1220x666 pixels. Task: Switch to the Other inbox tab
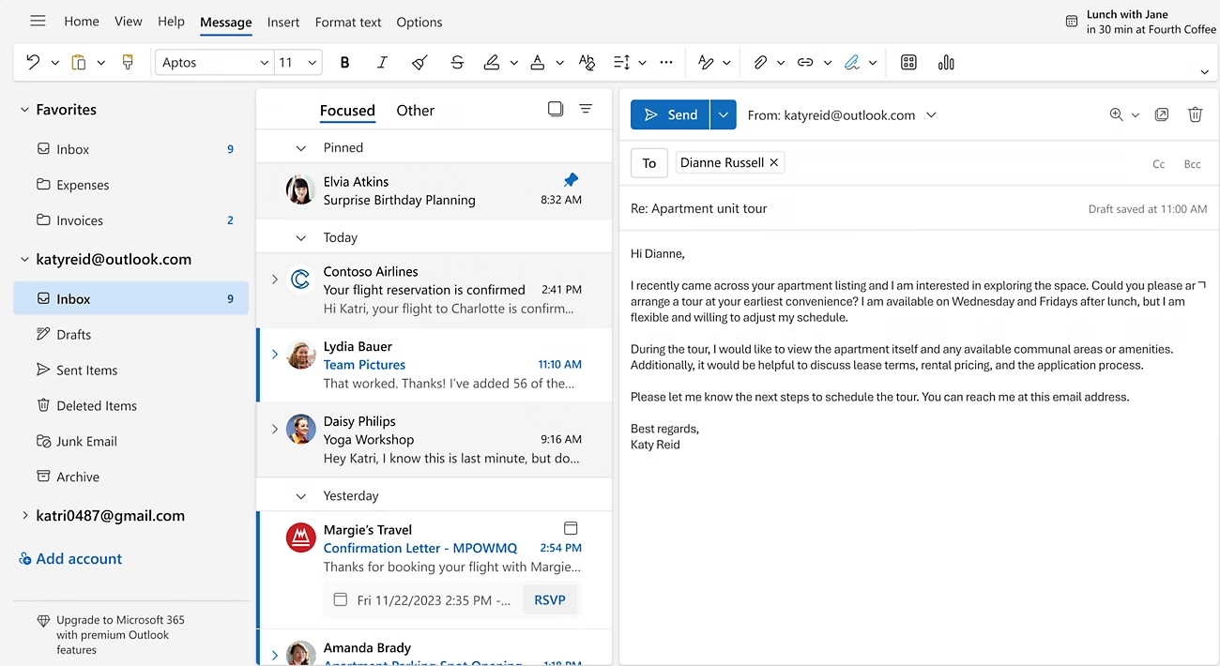tap(415, 110)
